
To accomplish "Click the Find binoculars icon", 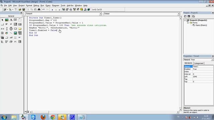I will point(39,10).
